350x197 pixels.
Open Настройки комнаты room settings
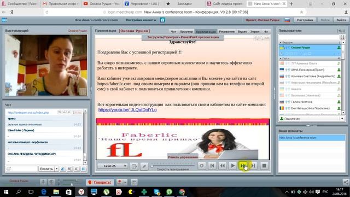pyautogui.click(x=141, y=20)
